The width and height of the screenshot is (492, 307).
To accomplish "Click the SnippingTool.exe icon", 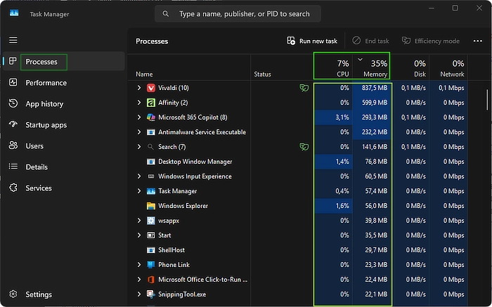I will (151, 294).
